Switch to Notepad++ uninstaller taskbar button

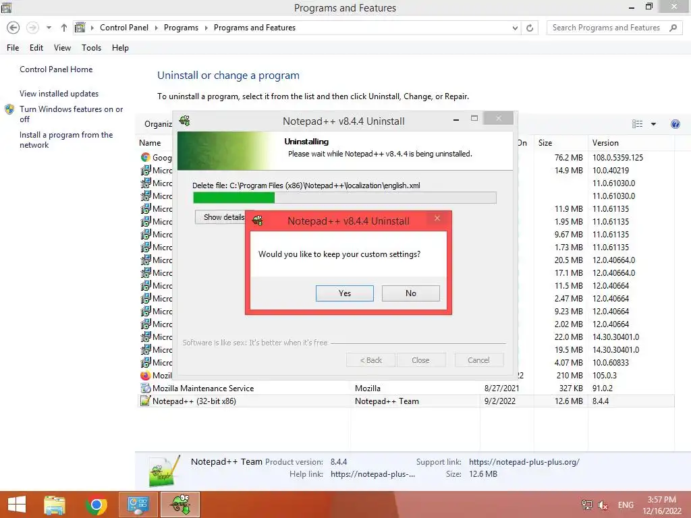(179, 505)
